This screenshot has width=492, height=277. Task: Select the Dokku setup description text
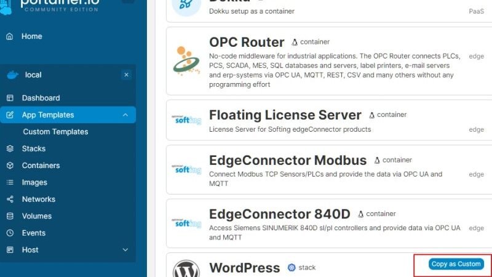pos(252,11)
